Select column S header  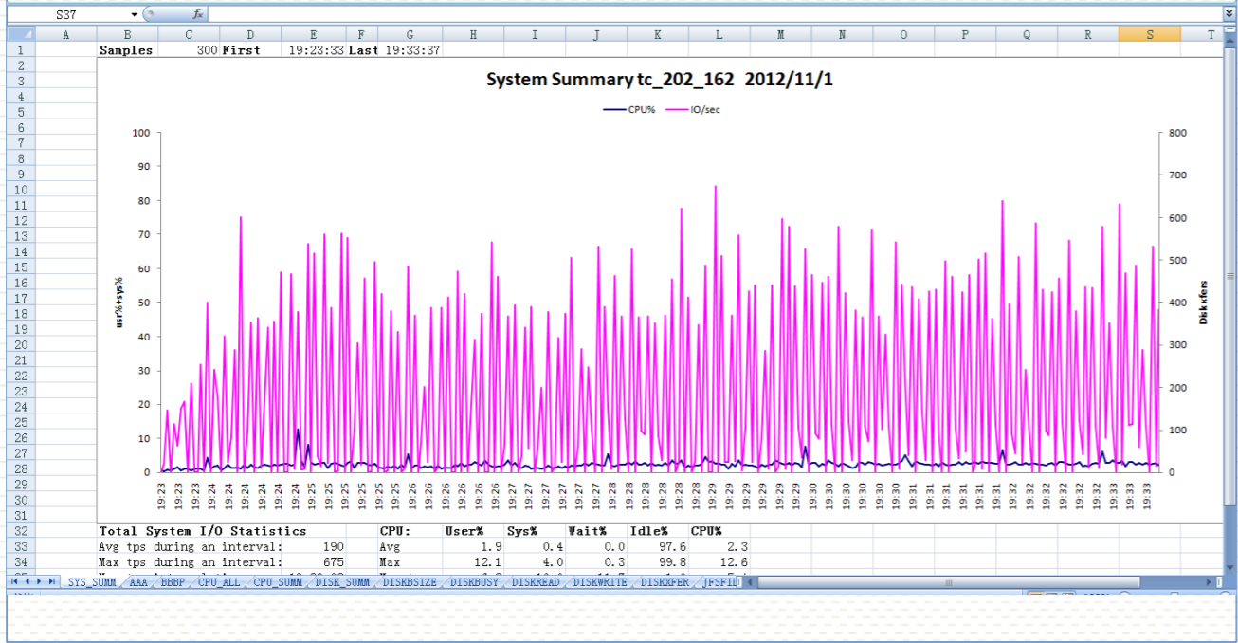pos(1149,35)
